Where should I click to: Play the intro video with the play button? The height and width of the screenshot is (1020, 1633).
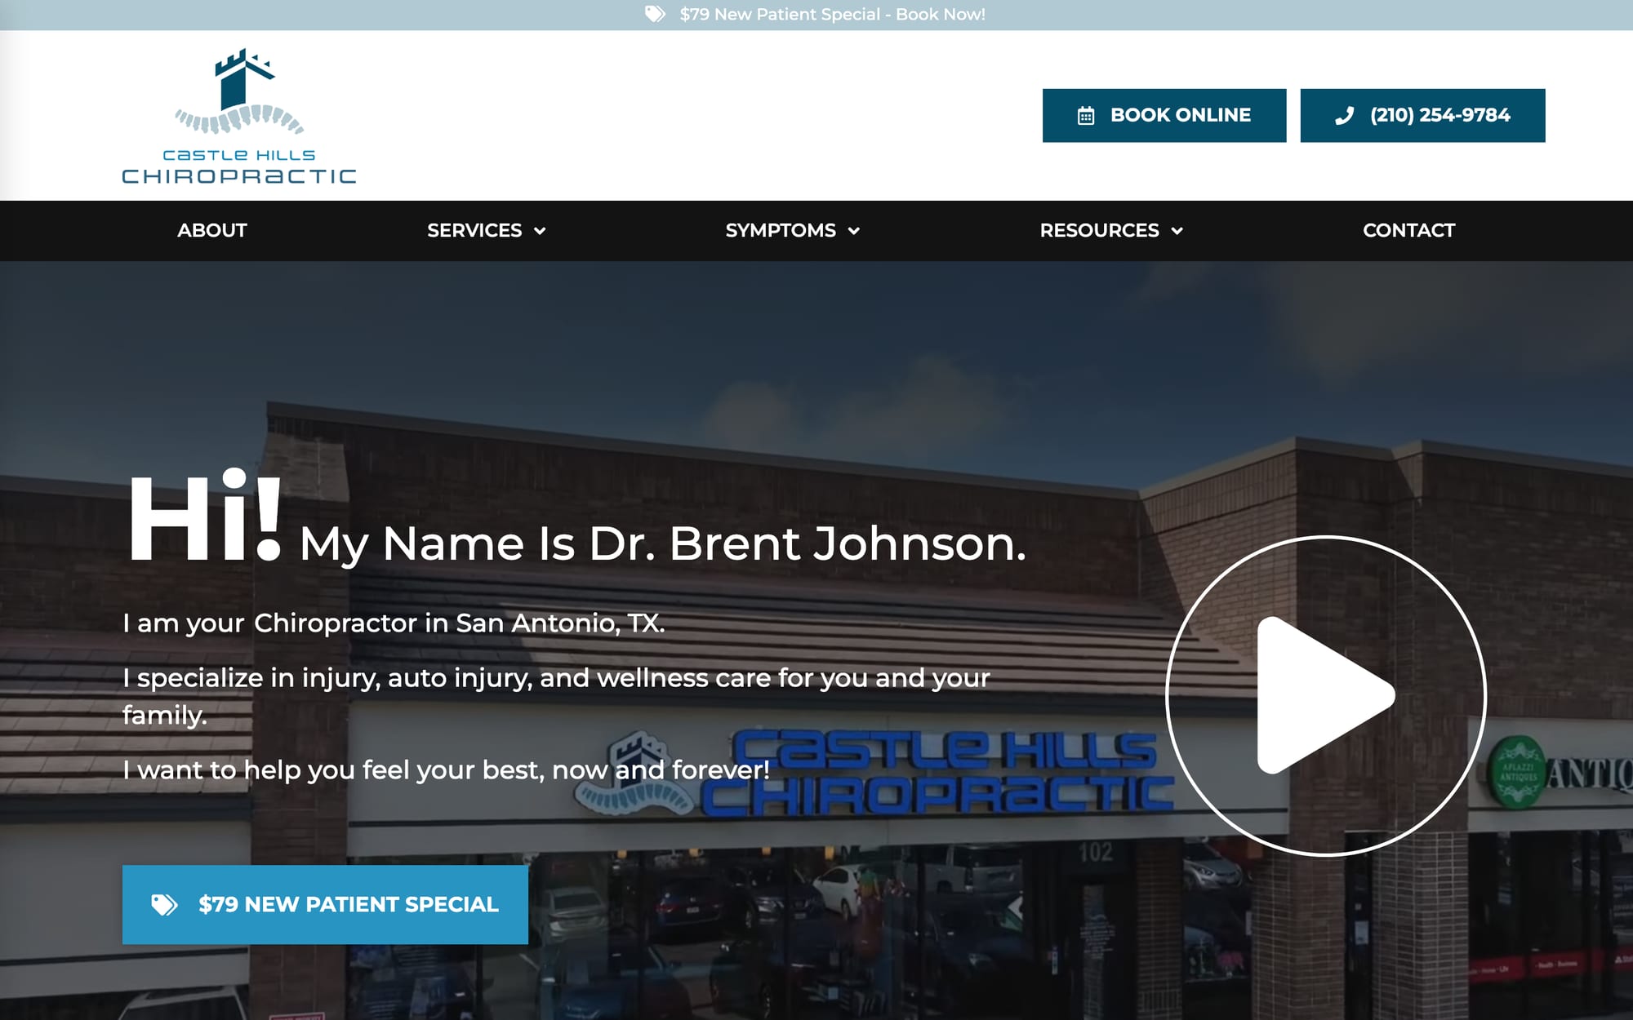(x=1326, y=695)
